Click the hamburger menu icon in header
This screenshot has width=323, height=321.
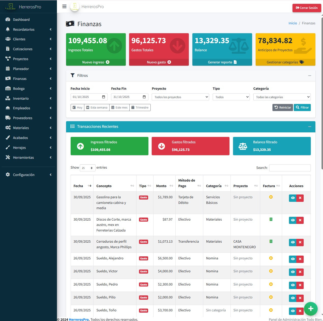click(64, 7)
